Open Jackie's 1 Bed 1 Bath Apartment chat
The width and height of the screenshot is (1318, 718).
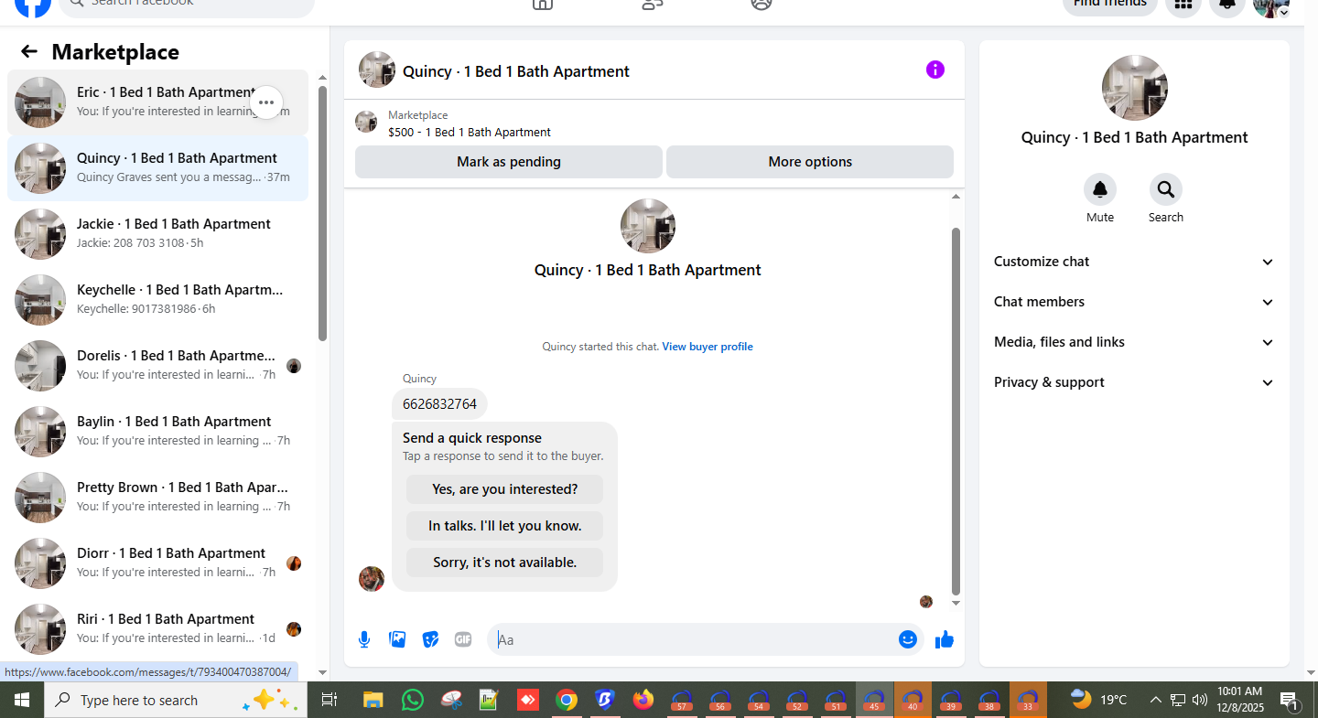(x=157, y=234)
